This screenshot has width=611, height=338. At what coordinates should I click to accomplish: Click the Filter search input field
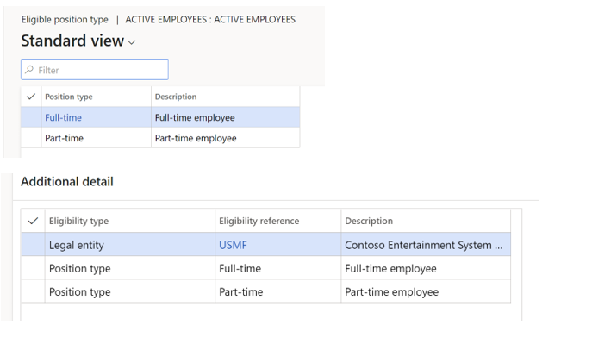pos(95,70)
